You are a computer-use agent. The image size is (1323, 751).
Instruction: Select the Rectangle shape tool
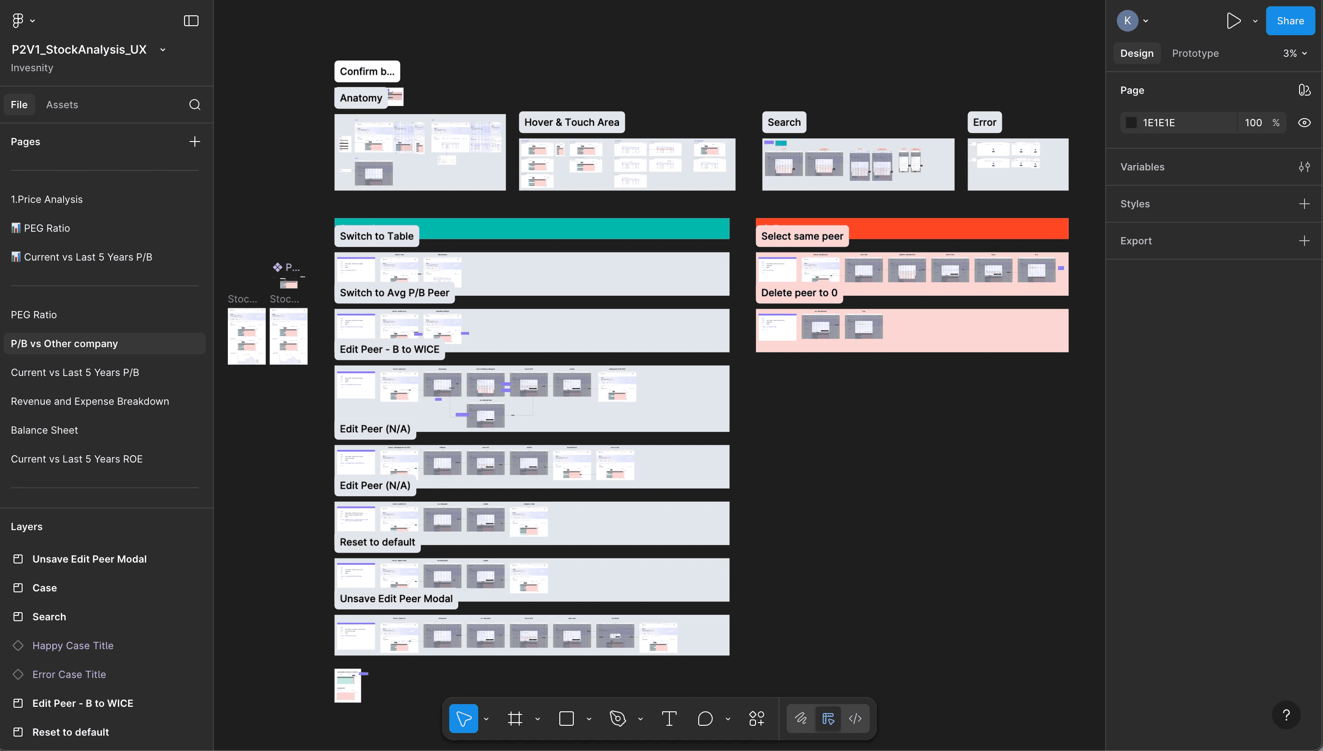[x=566, y=719]
